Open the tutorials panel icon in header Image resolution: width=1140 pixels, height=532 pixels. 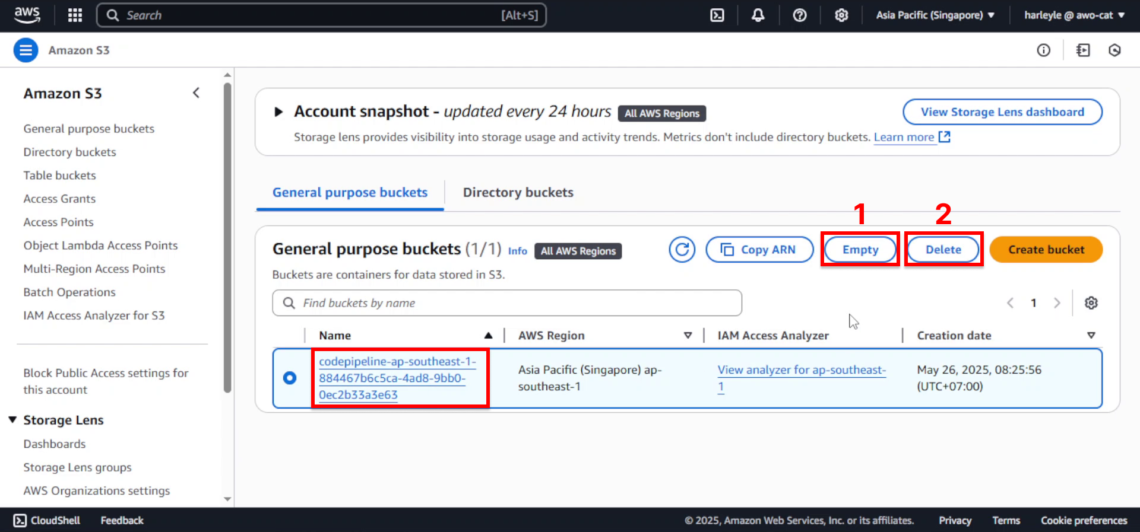pyautogui.click(x=1083, y=50)
